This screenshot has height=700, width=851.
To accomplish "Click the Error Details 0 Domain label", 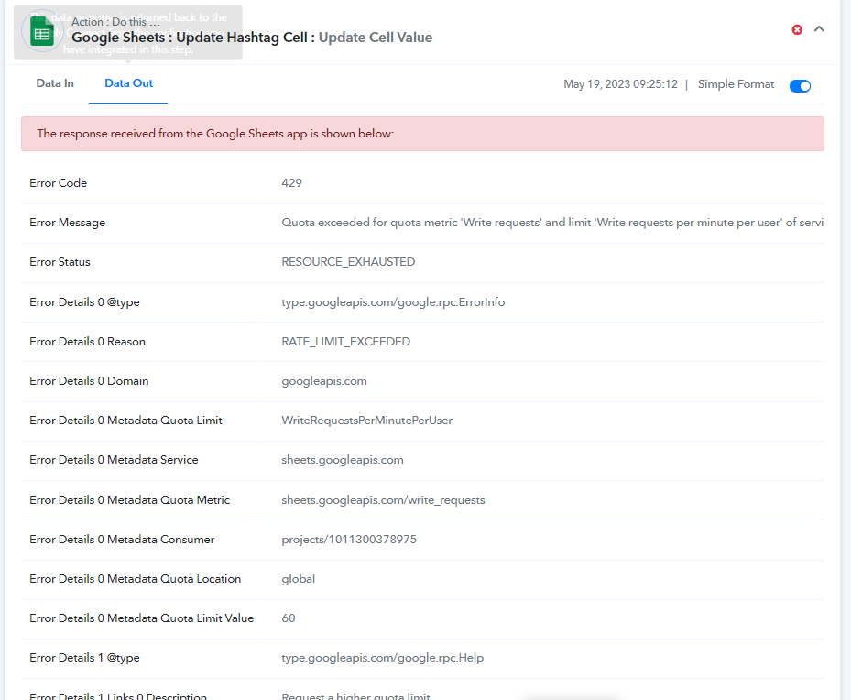I will 89,381.
